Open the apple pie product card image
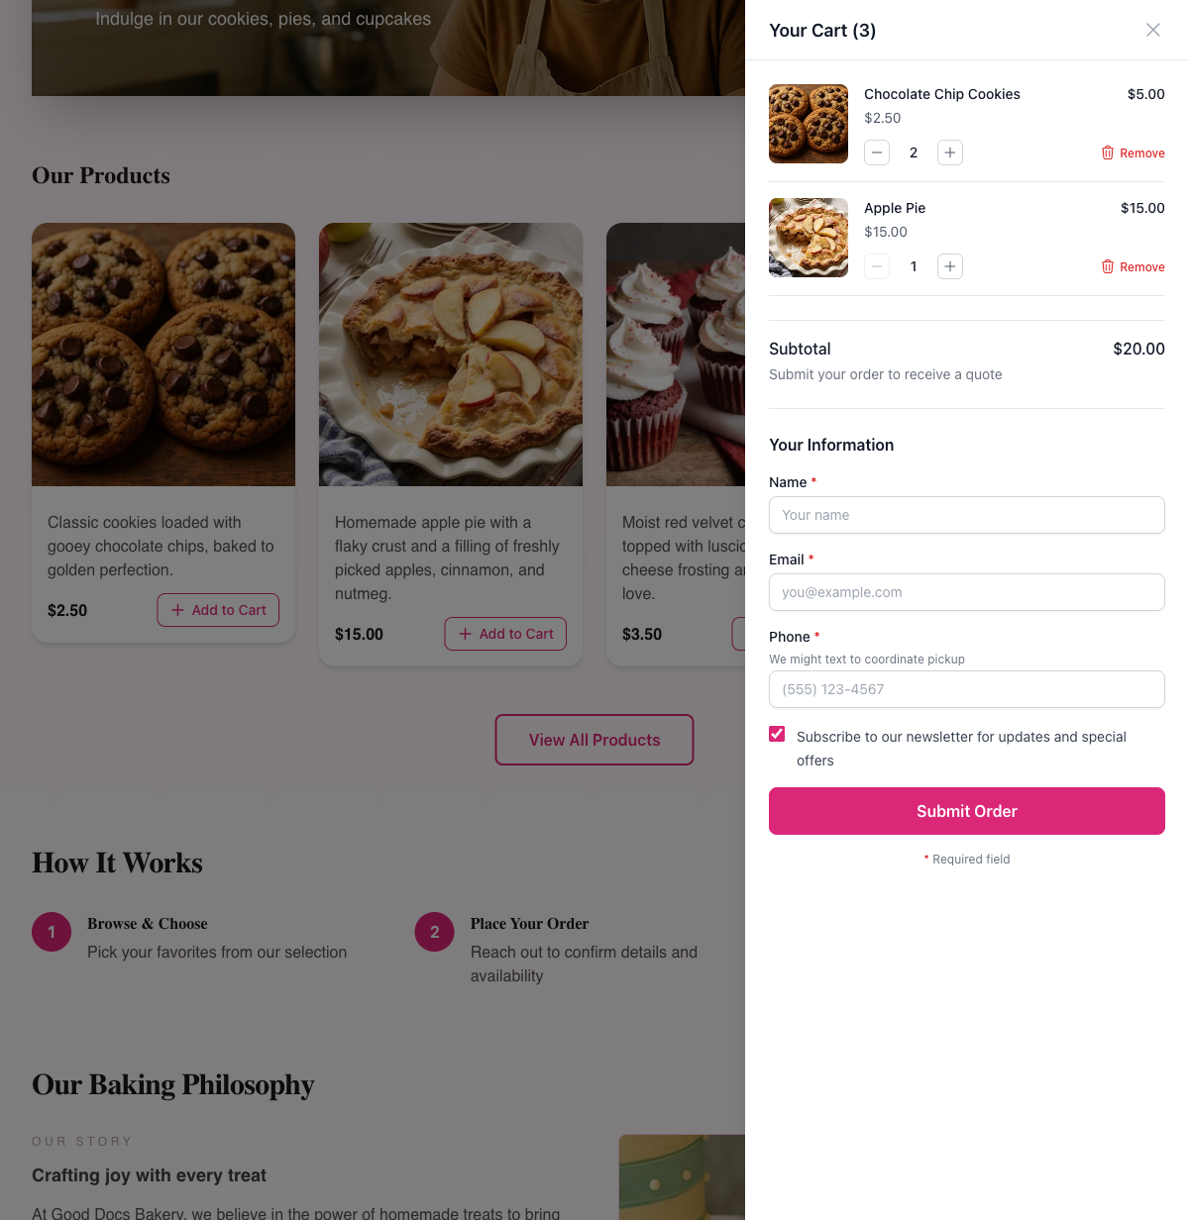This screenshot has width=1189, height=1220. click(451, 355)
